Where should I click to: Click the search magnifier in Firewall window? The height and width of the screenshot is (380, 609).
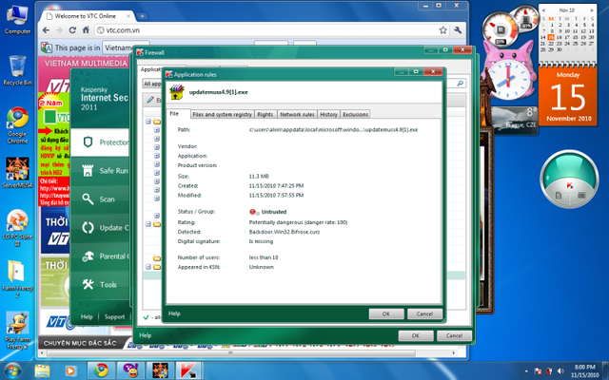461,84
